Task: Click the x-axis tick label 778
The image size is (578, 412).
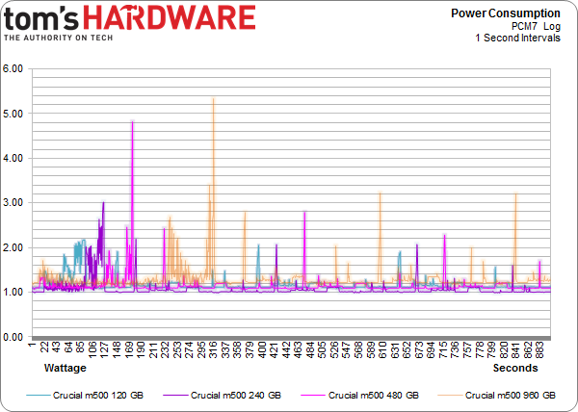Action: (x=479, y=349)
